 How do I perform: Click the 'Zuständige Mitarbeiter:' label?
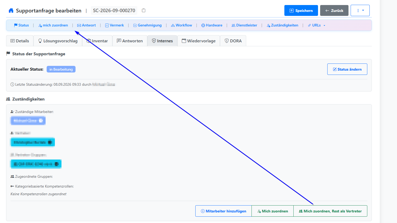click(34, 112)
